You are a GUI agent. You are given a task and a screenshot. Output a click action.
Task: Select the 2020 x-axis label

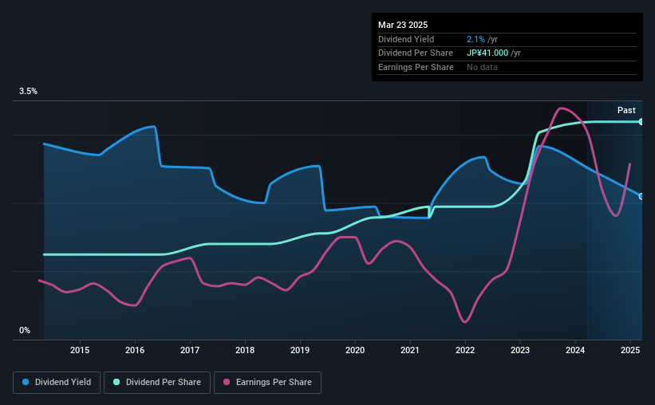[x=355, y=350]
